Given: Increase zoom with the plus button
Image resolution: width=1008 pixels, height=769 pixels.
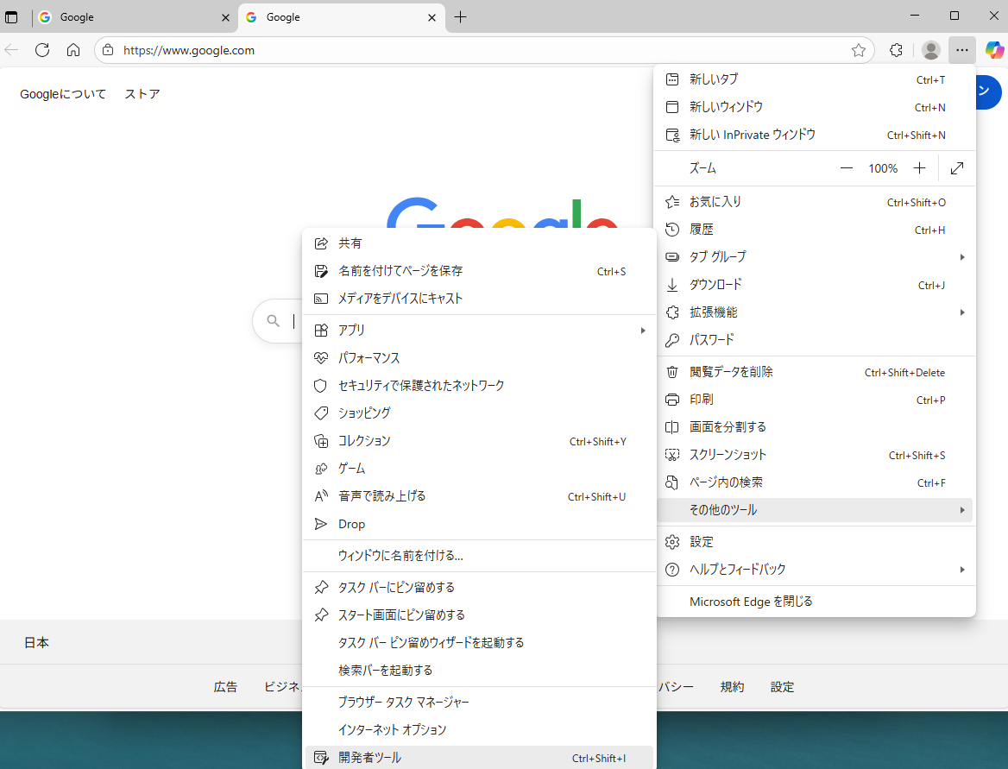Looking at the screenshot, I should click(x=920, y=168).
